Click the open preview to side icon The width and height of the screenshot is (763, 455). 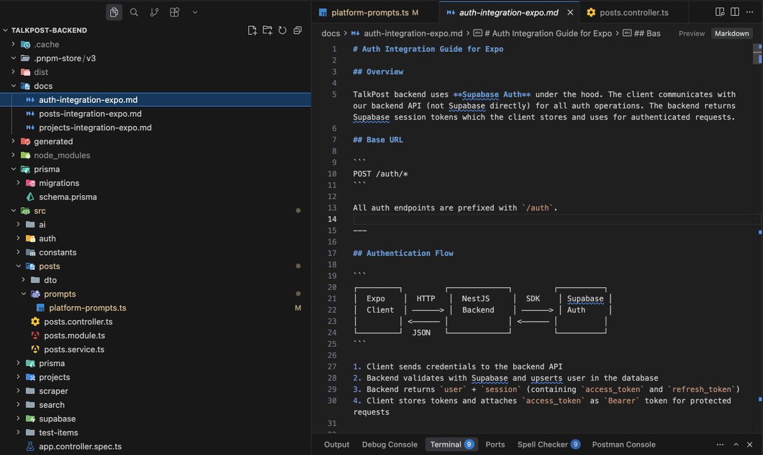(x=720, y=12)
